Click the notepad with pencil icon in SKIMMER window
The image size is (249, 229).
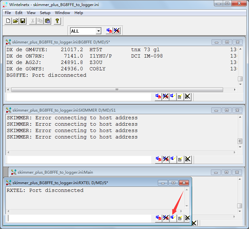[180, 159]
